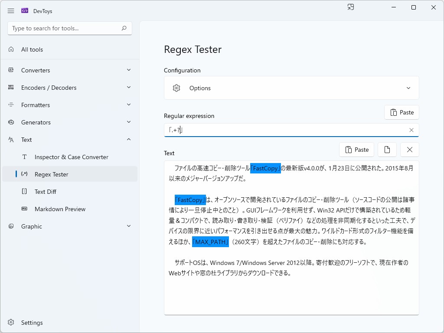Viewport: 444px width, 333px height.
Task: Open the Text Diff tool via its icon
Action: point(24,191)
